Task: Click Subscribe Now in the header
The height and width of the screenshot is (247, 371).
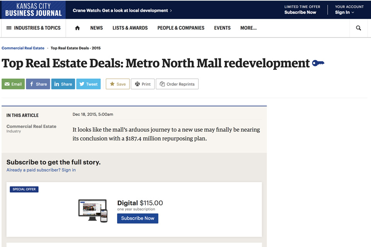Action: tap(300, 12)
